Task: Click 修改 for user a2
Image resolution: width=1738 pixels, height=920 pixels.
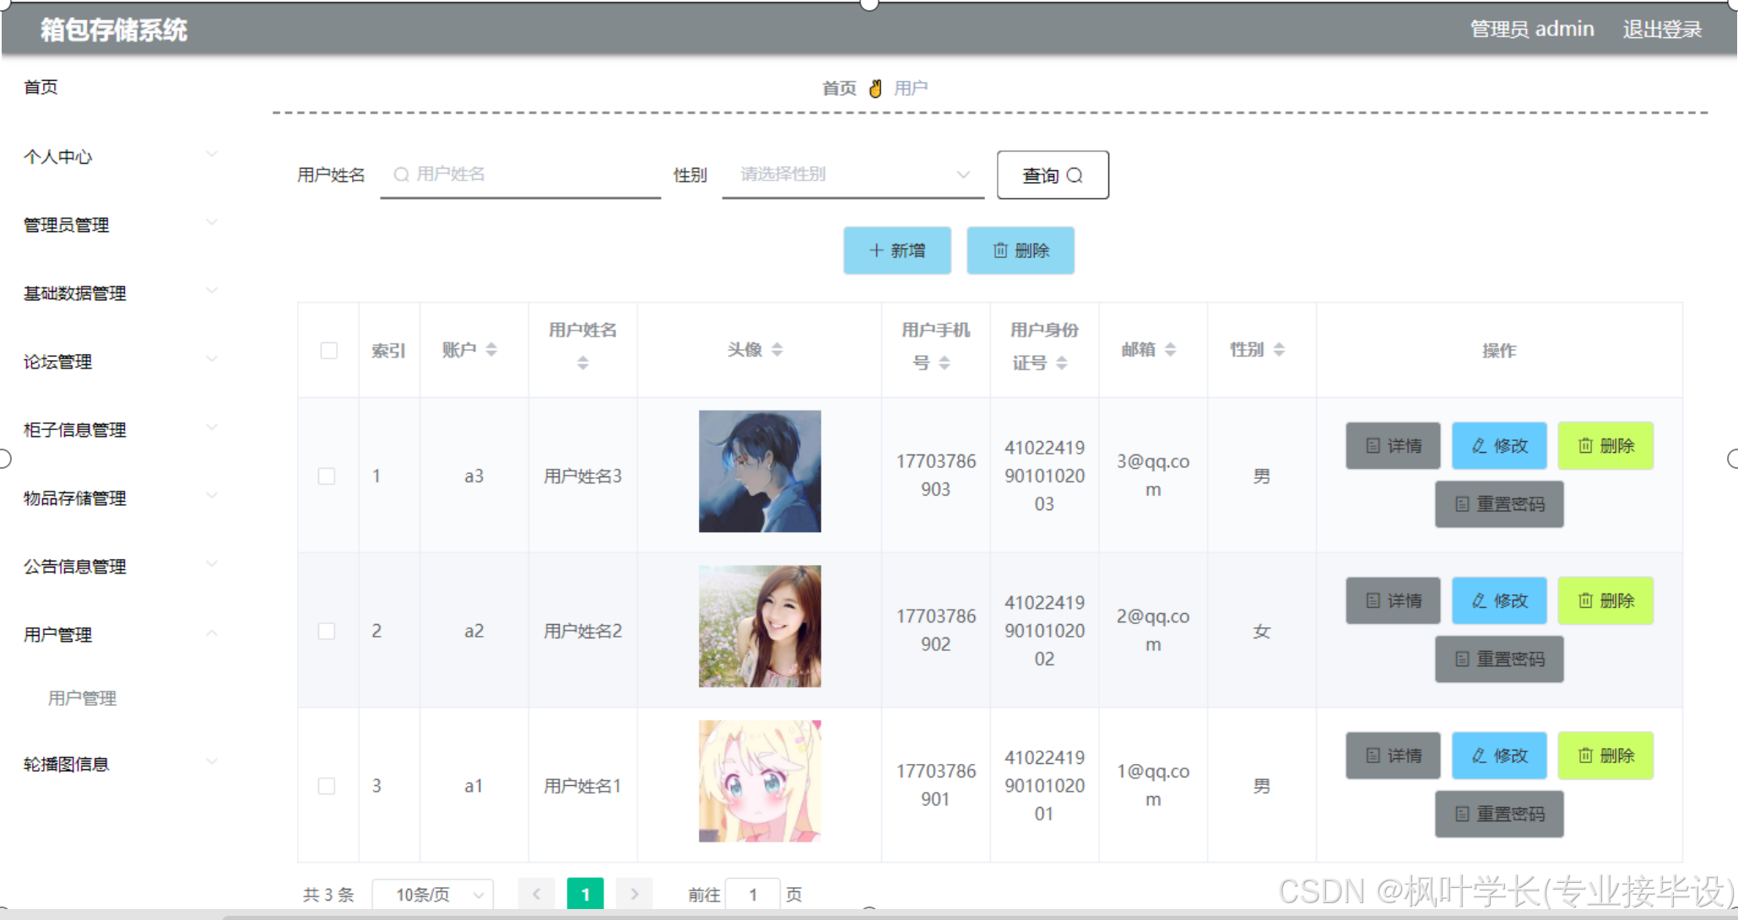Action: pos(1499,601)
